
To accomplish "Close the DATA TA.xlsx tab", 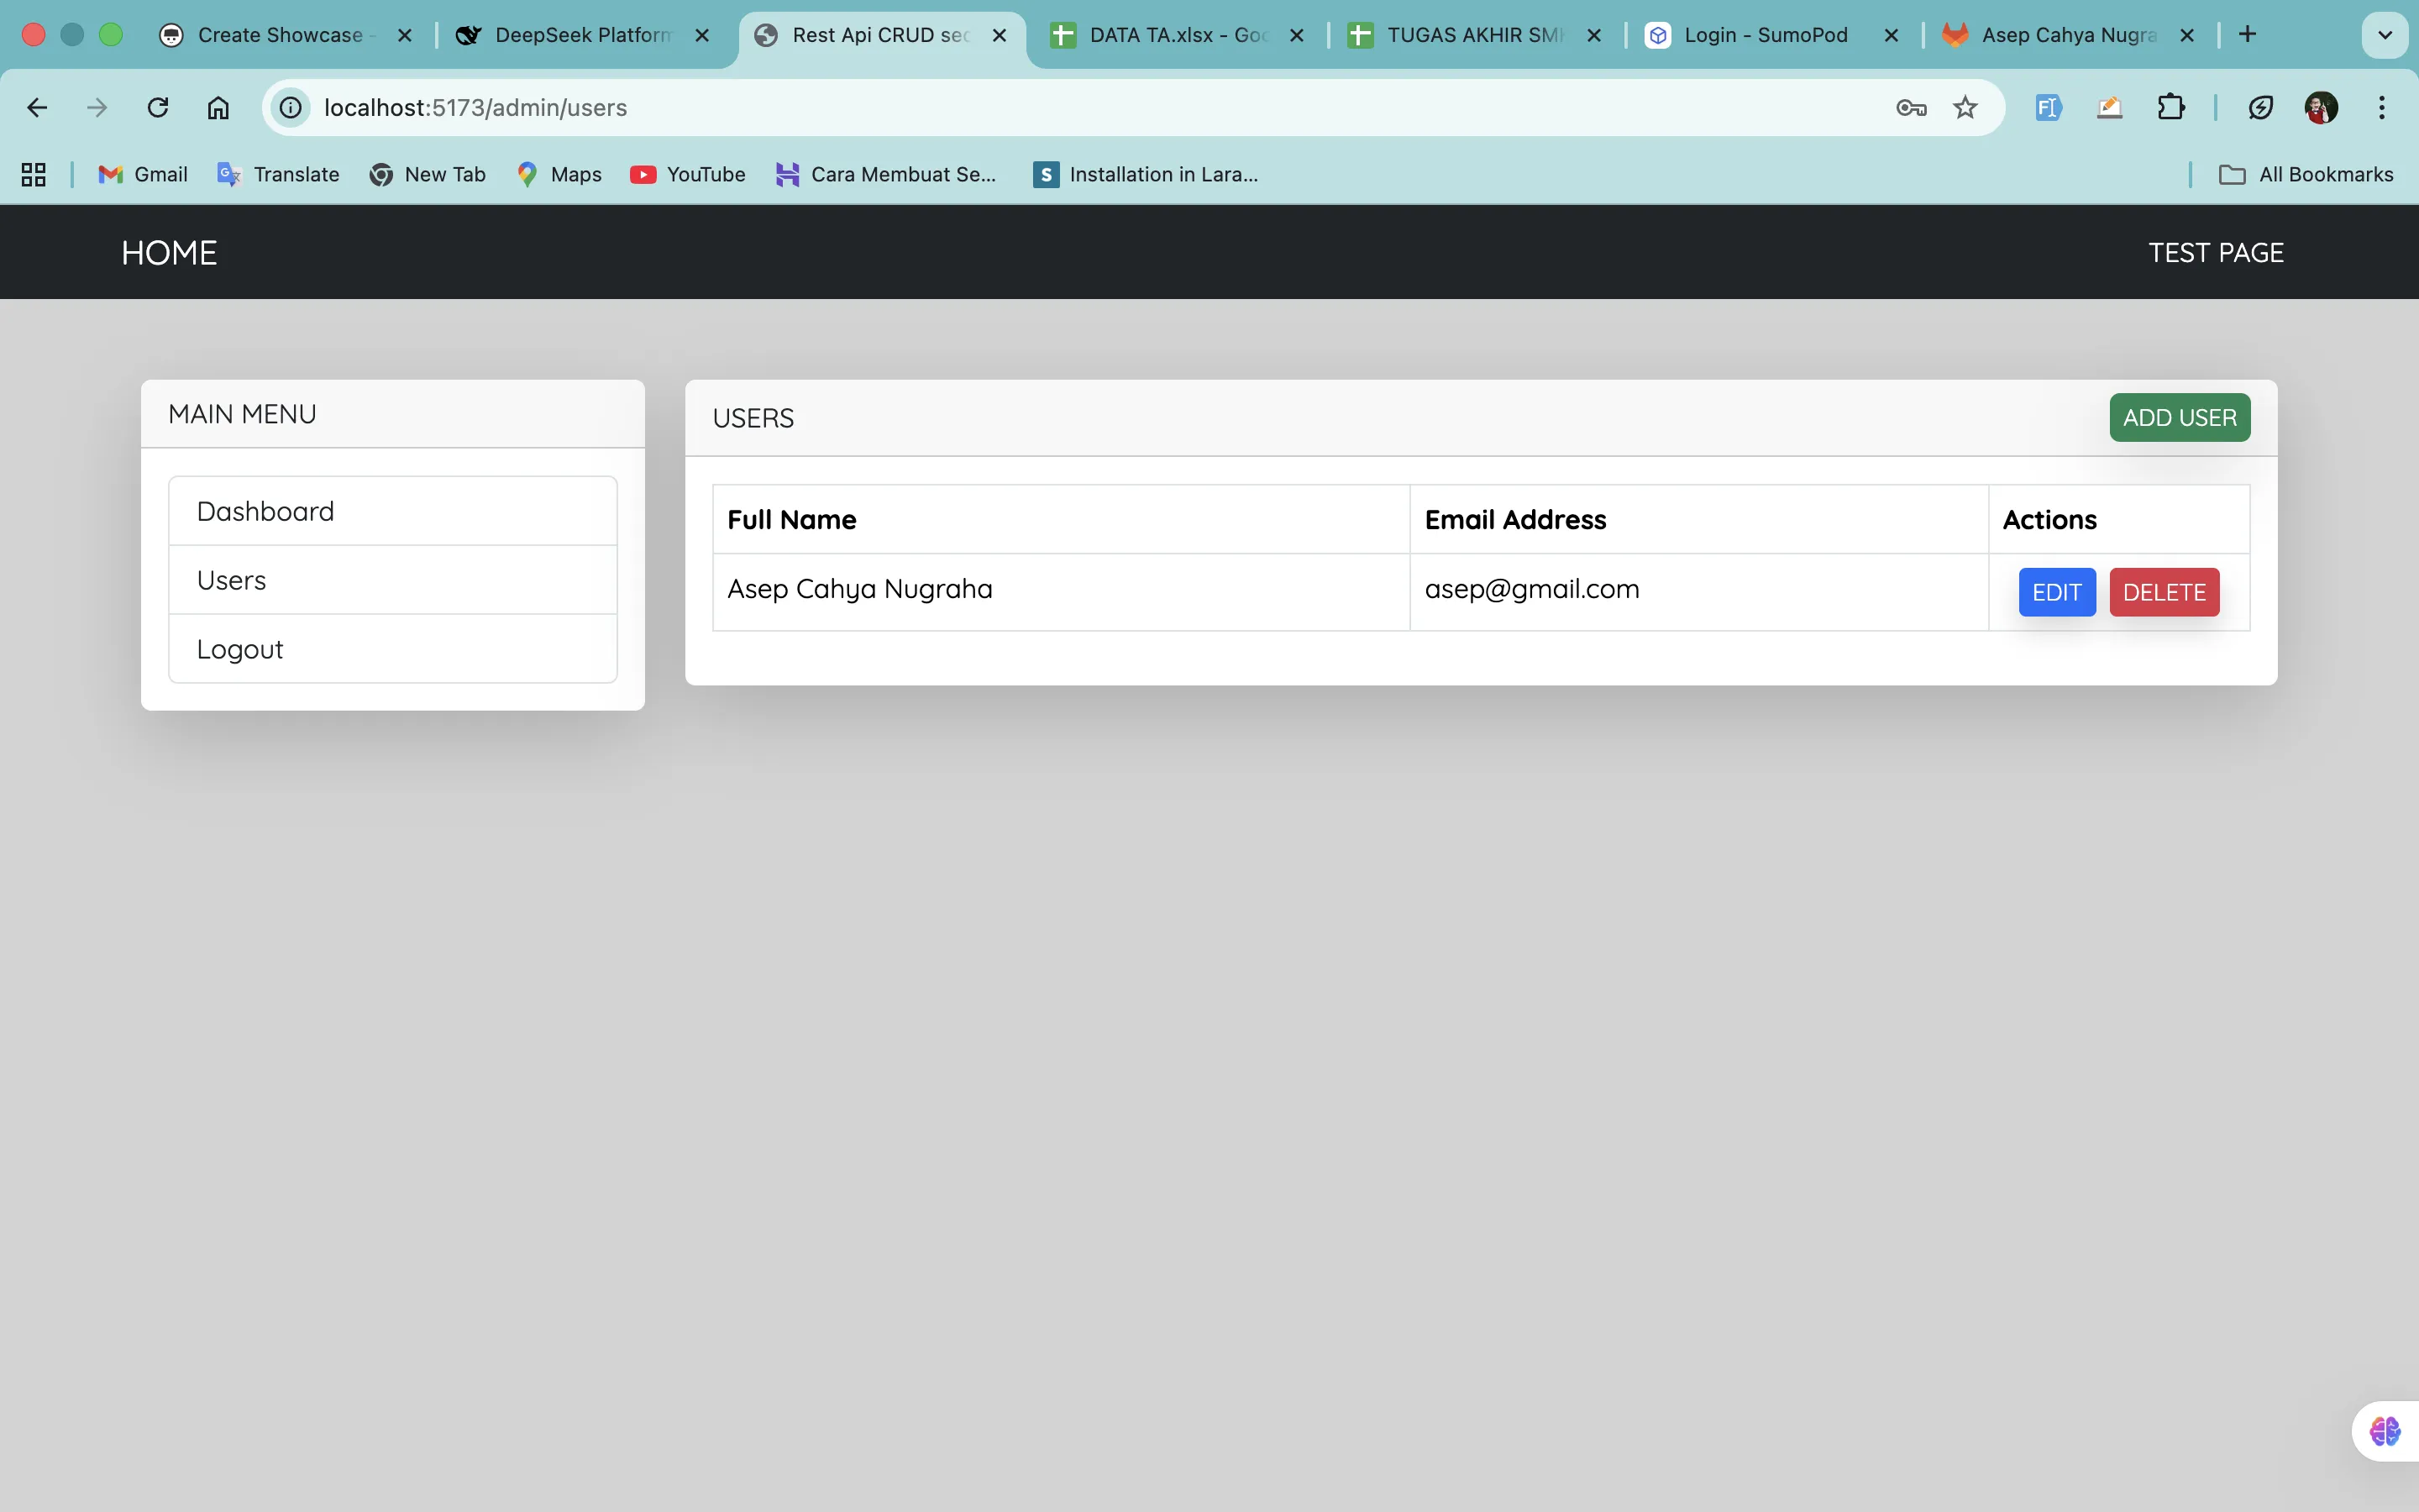I will 1297,35.
